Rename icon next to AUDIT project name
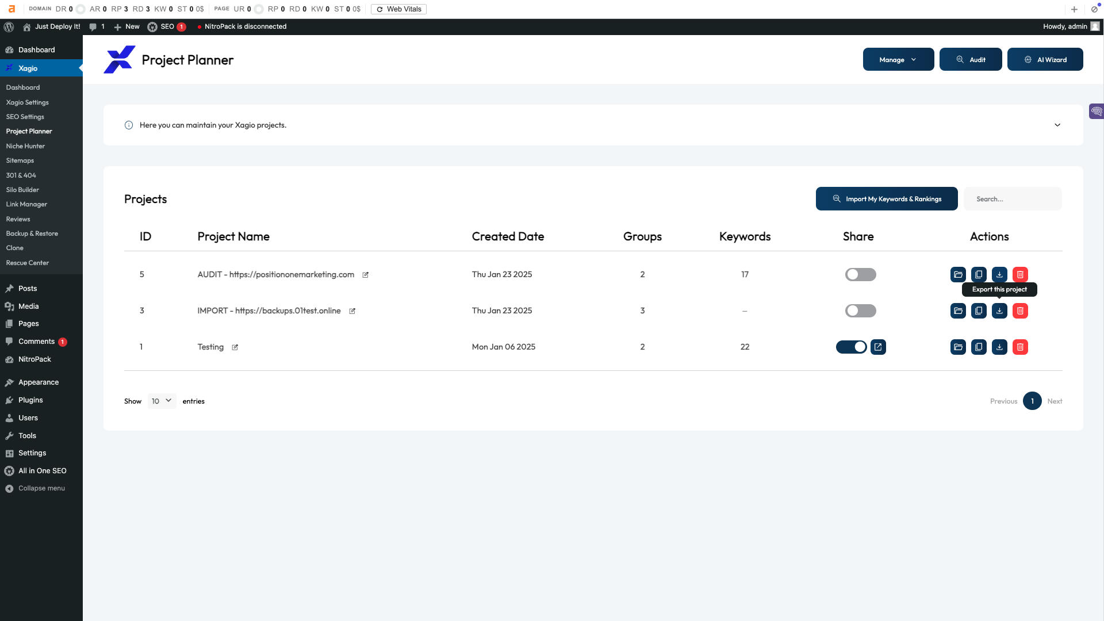Viewport: 1104px width, 621px height. (x=365, y=275)
